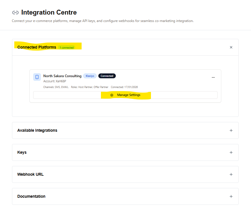This screenshot has width=251, height=212.
Task: Expand the Keys section plus icon
Action: pos(231,152)
